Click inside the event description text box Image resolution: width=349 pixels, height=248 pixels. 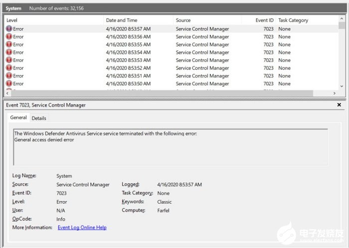(x=171, y=147)
